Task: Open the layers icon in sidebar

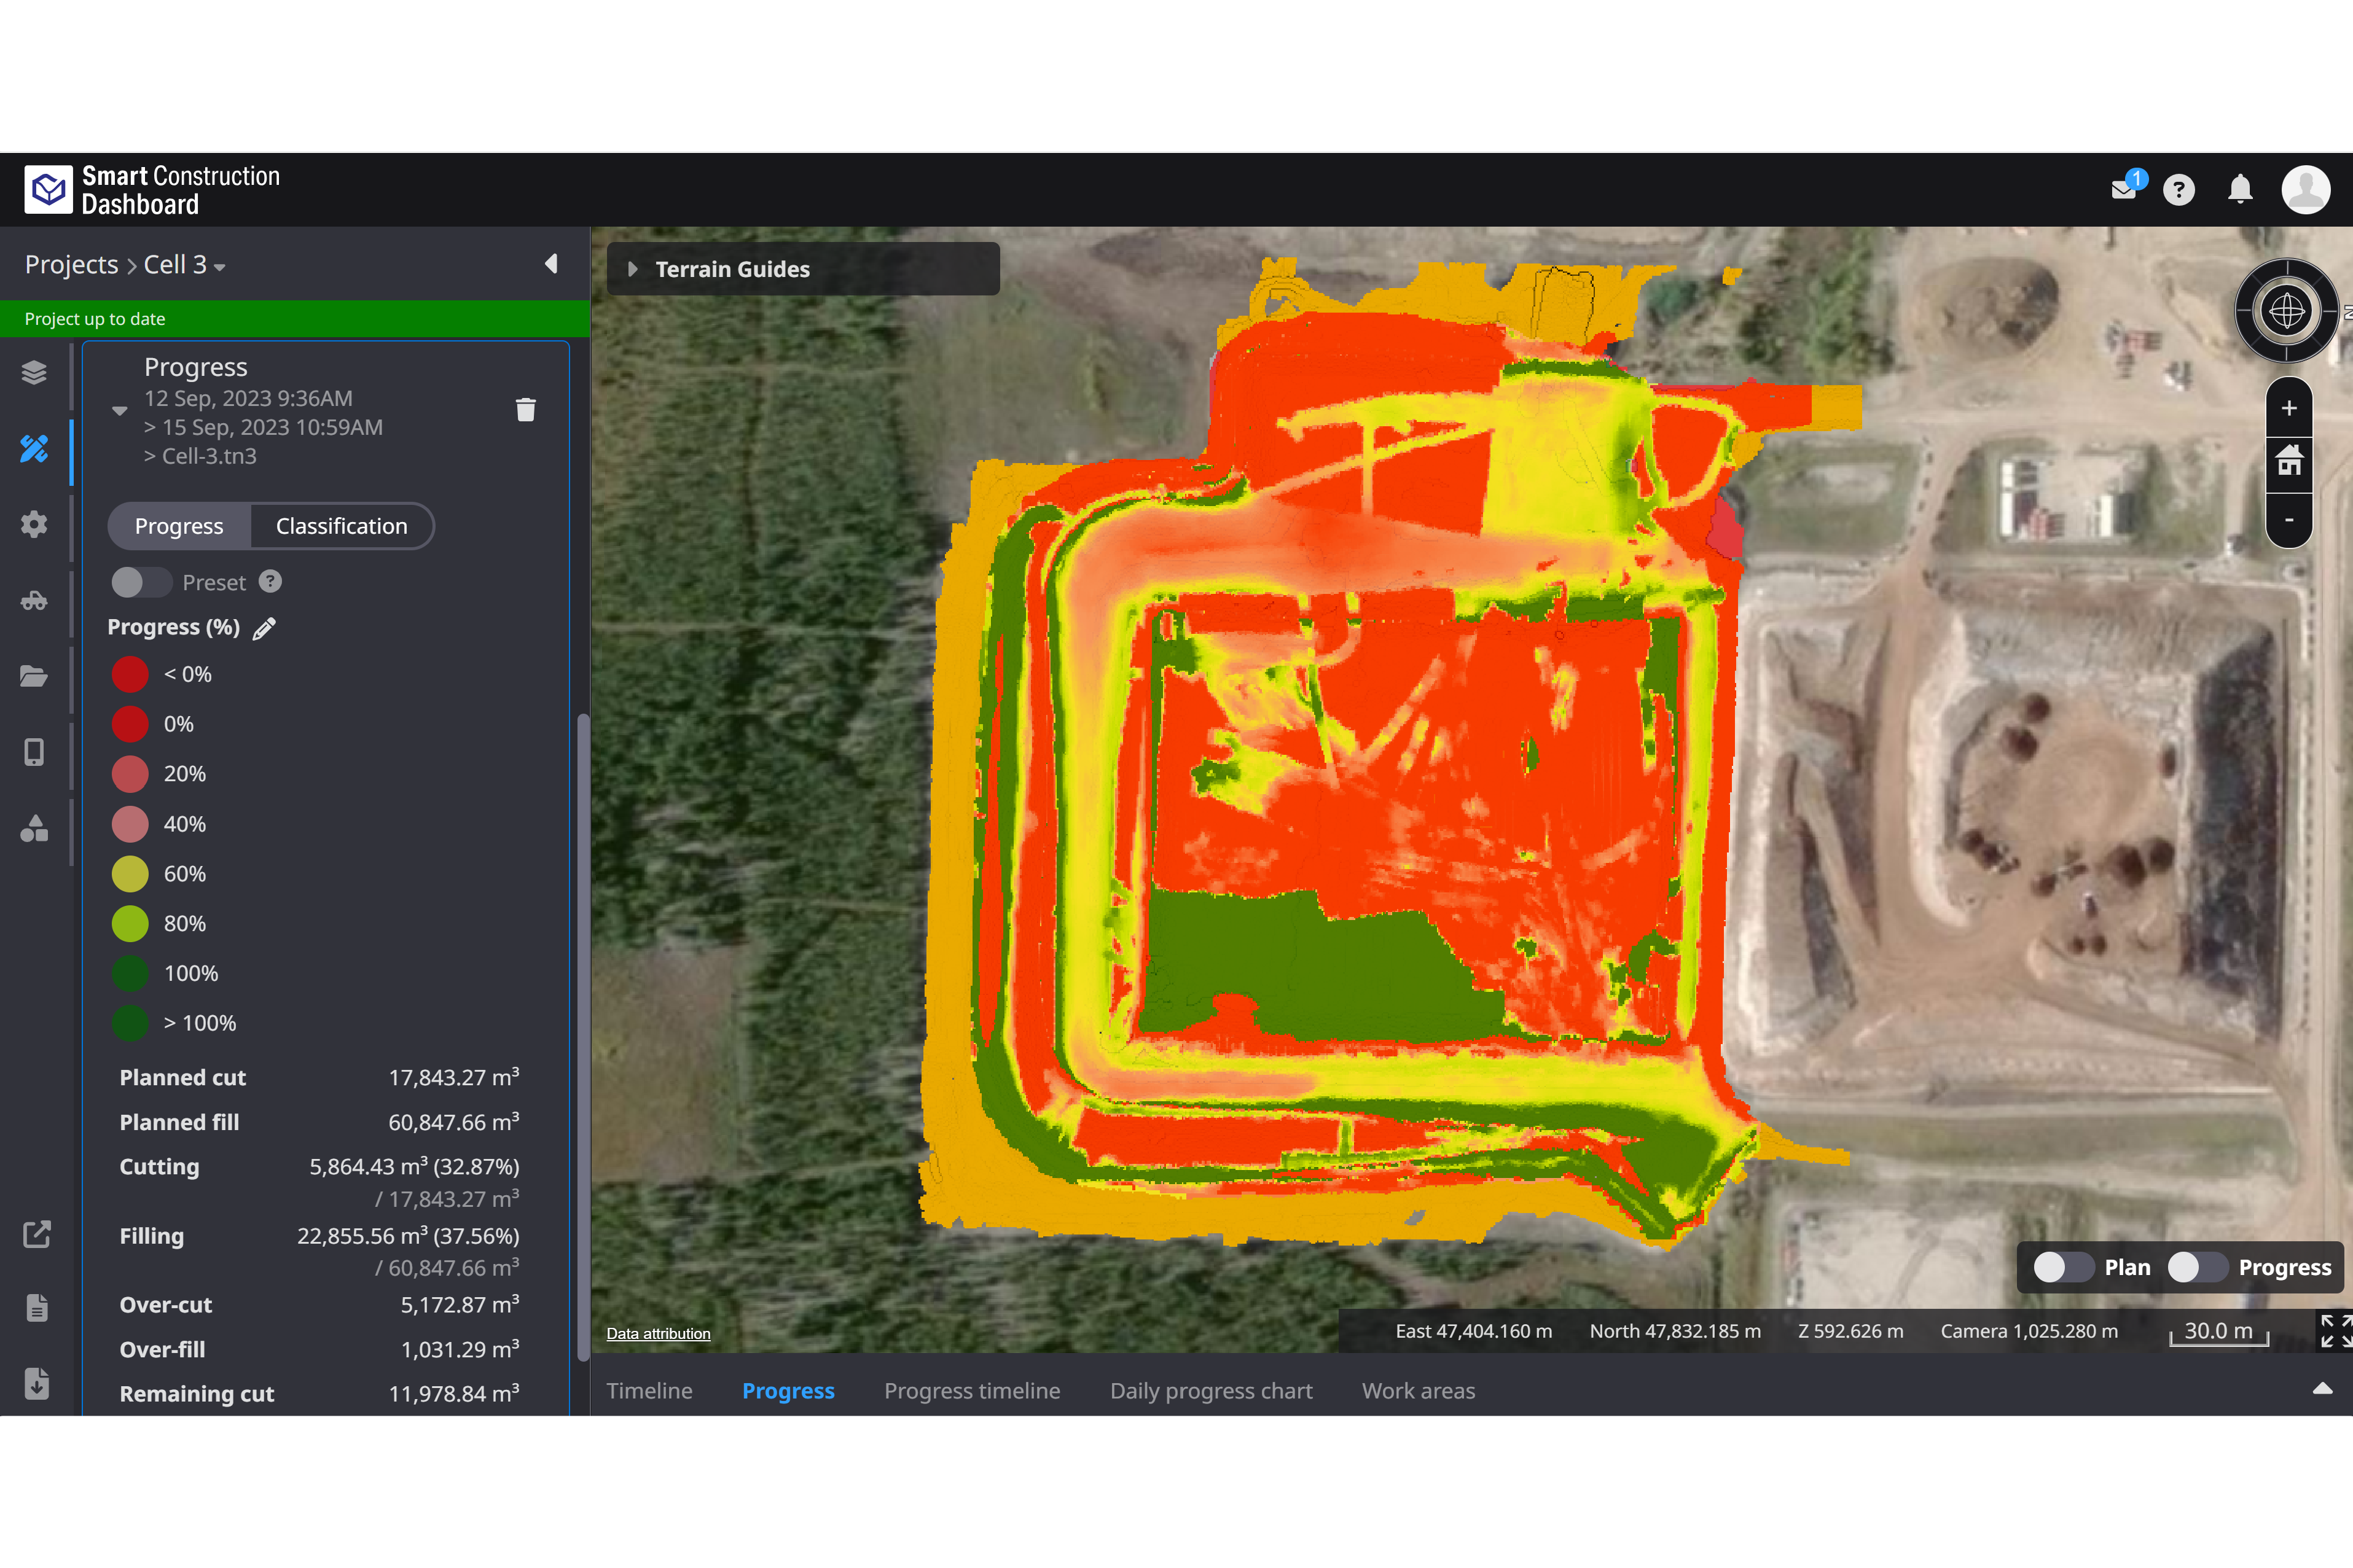Action: 34,373
